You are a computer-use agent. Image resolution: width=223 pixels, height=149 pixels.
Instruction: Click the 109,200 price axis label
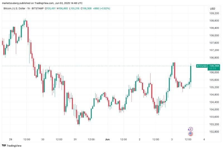214,13
